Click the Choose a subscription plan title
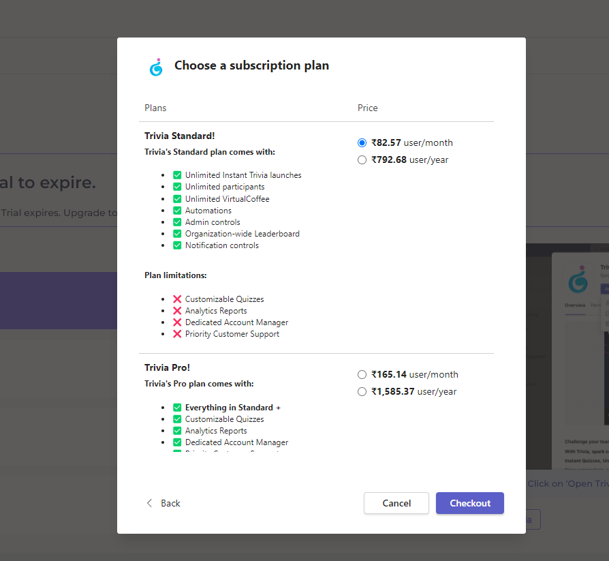 click(x=251, y=65)
